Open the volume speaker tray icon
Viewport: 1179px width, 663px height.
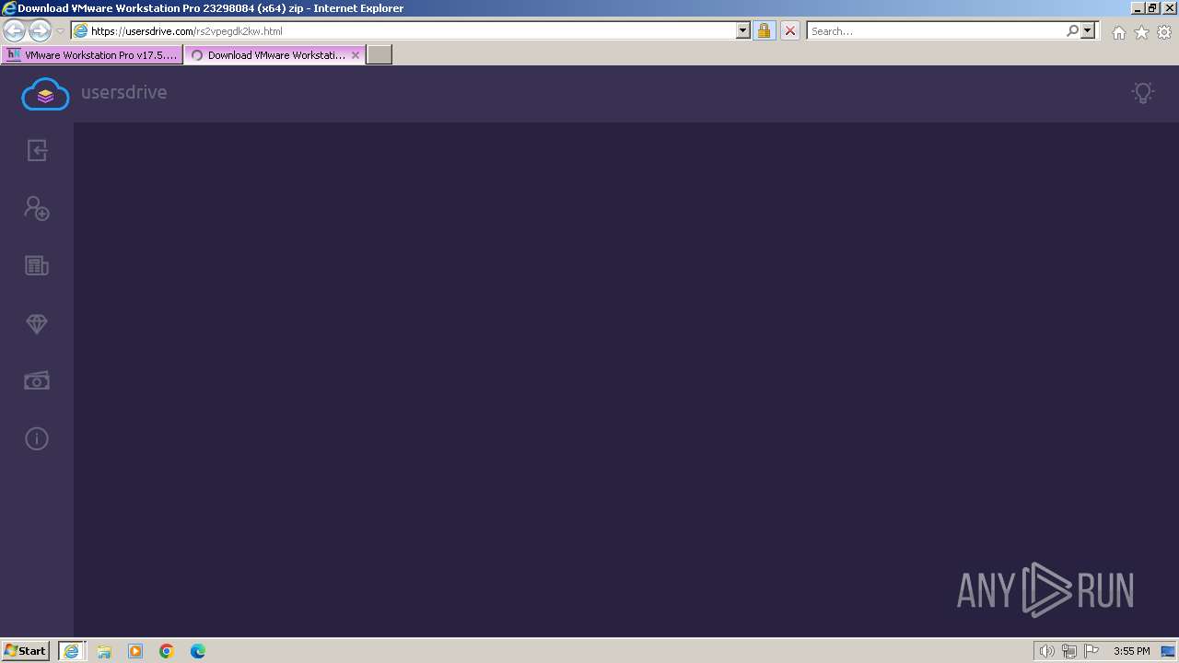[1046, 651]
